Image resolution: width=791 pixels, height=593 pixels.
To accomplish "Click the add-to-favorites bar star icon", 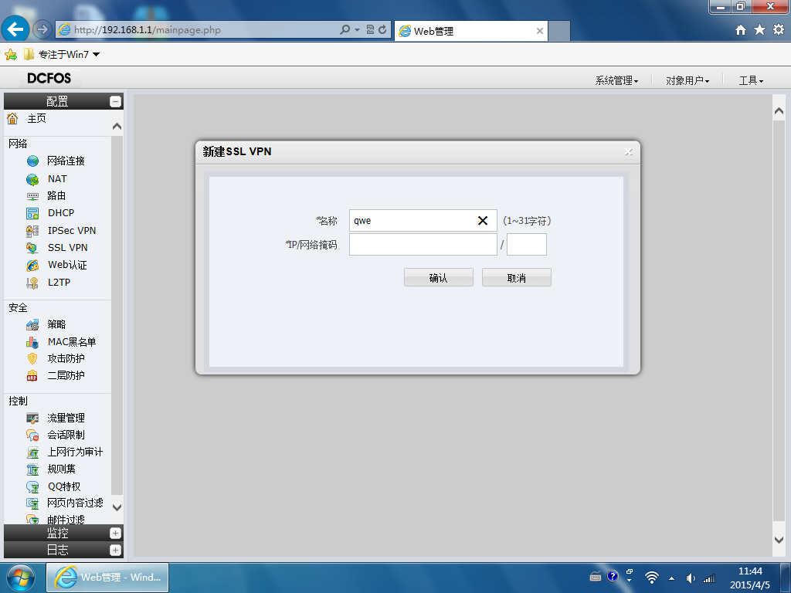I will (11, 55).
